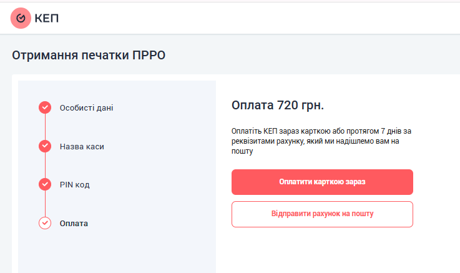This screenshot has height=273, width=460.
Task: Click the Оплата 720 грн. heading
Action: click(x=278, y=105)
